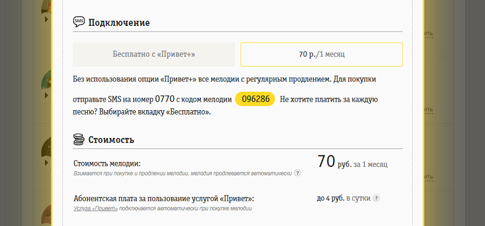This screenshot has height=226, width=485.
Task: Switch to the «Бесплатно с «Привет+»» tab
Action: (x=154, y=54)
